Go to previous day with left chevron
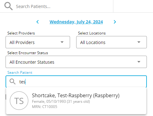153x116 pixels. [x=37, y=22]
